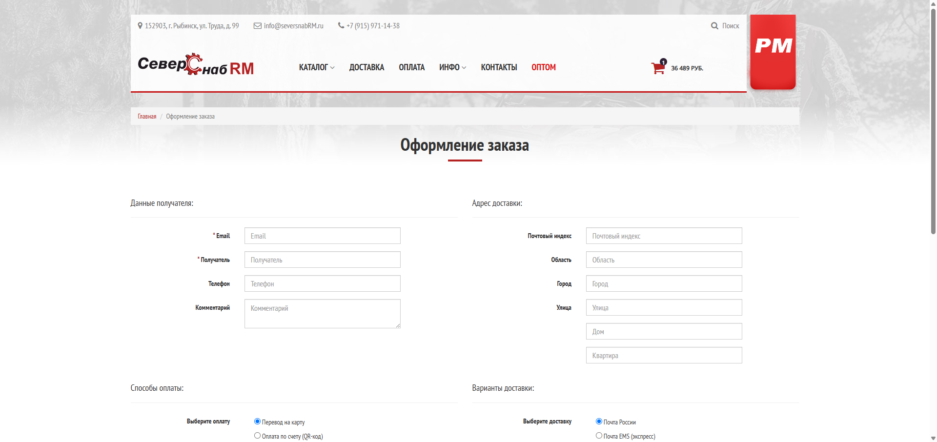Expand the КАТАЛОГ dropdown menu
This screenshot has width=937, height=442.
click(x=317, y=67)
